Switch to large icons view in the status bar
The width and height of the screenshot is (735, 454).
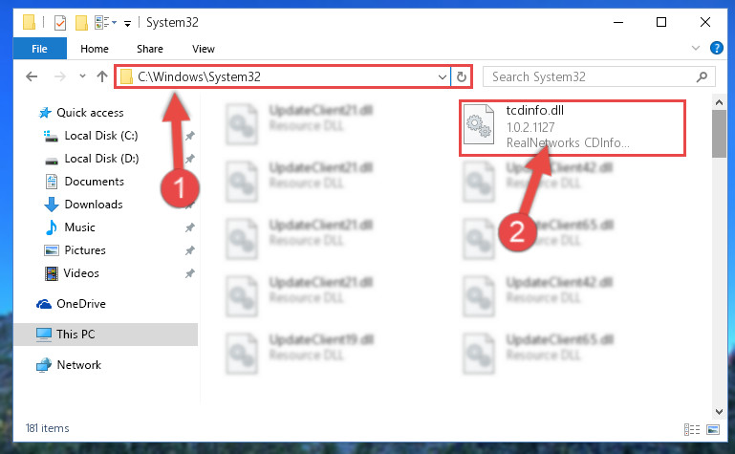pyautogui.click(x=712, y=429)
